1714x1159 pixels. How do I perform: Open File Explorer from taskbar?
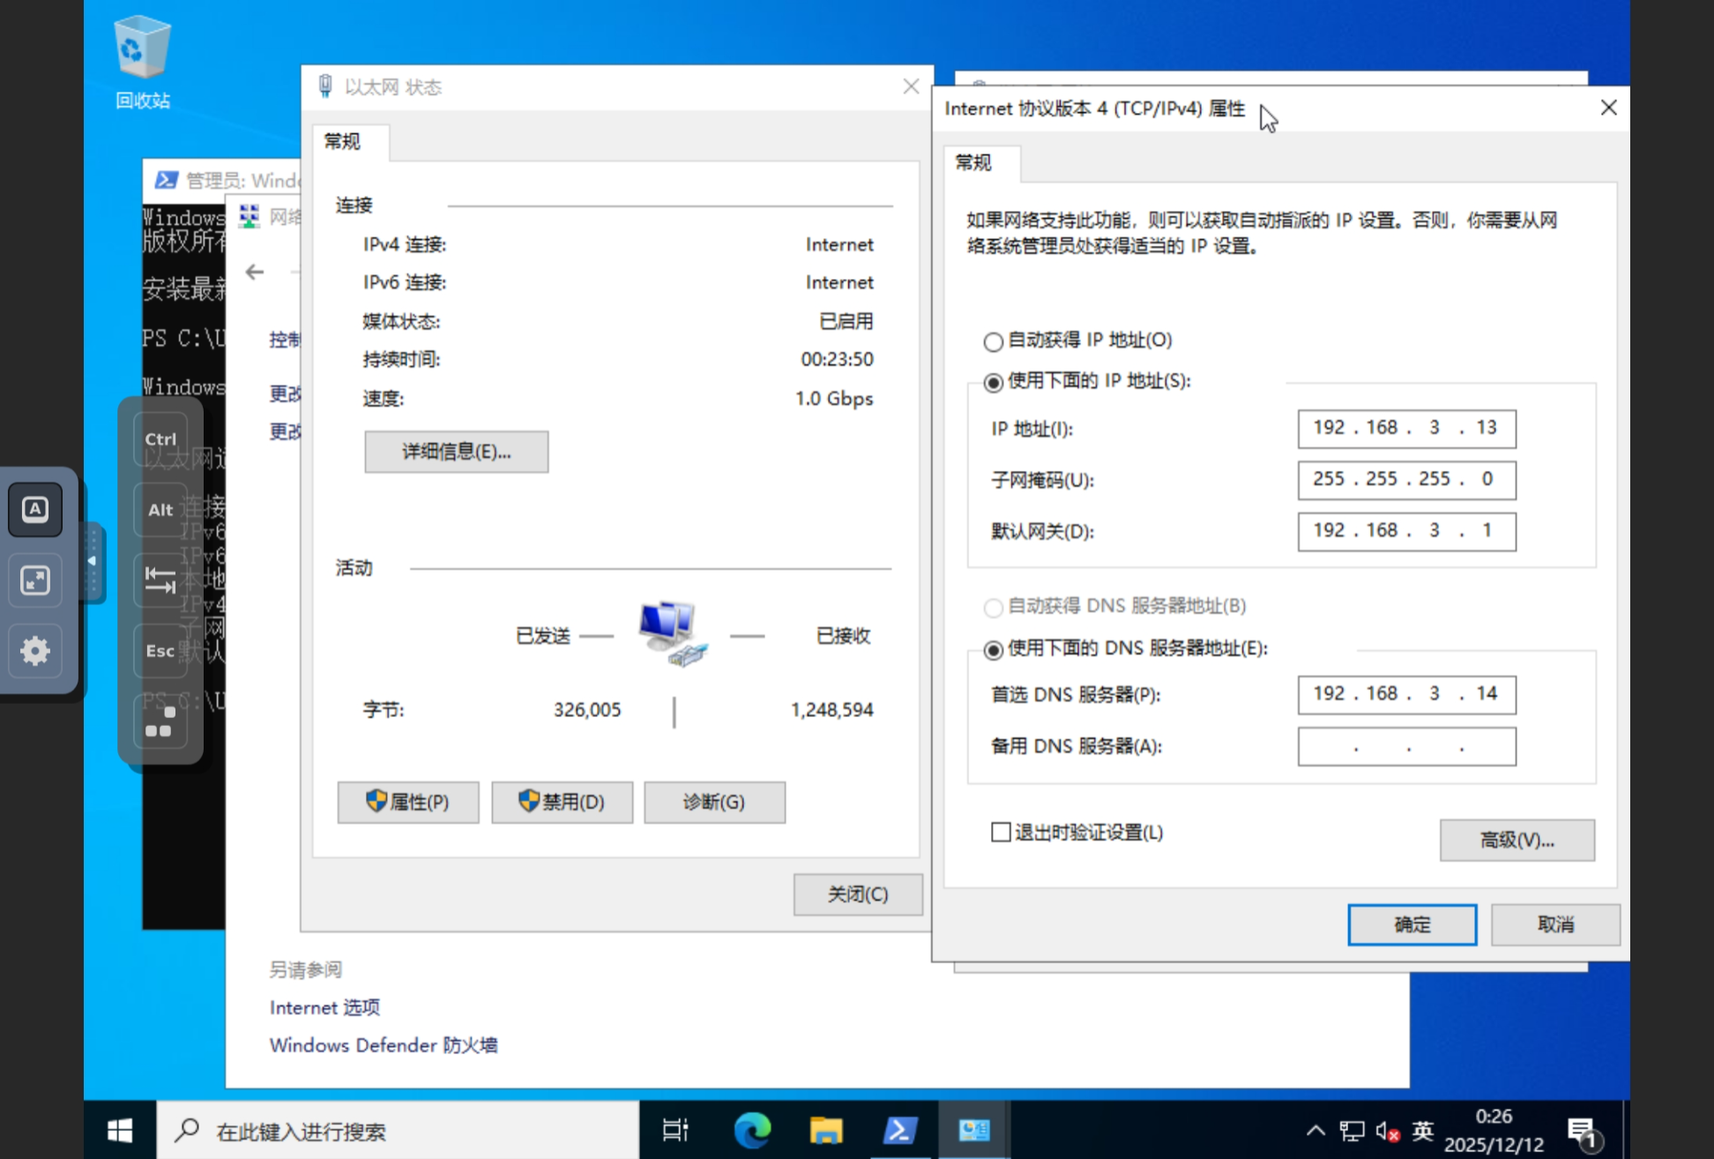(x=826, y=1130)
